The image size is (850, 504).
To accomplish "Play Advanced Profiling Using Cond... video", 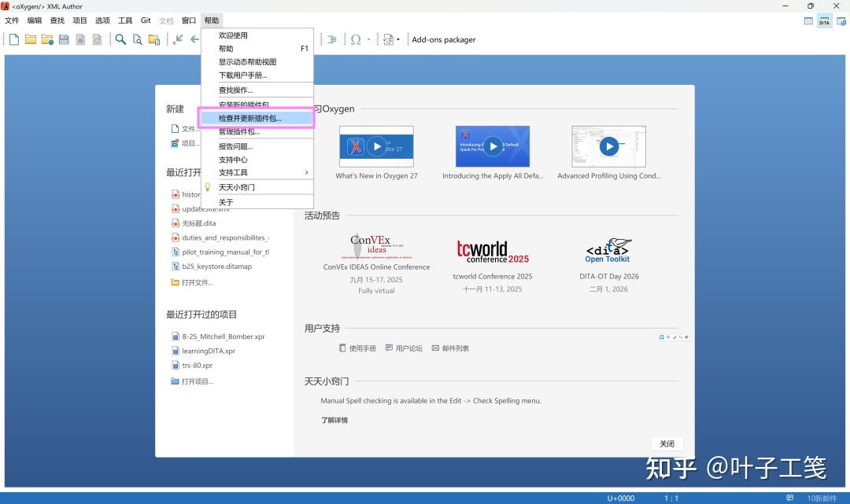I will coord(608,146).
